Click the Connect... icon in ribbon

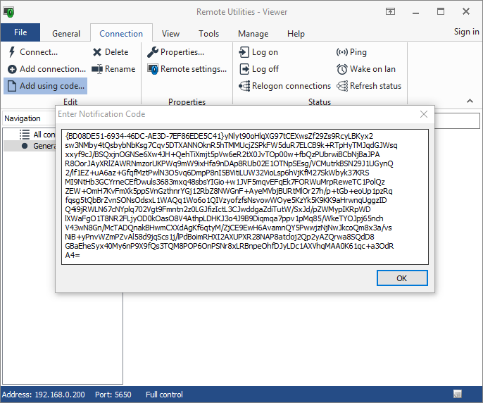pyautogui.click(x=13, y=52)
